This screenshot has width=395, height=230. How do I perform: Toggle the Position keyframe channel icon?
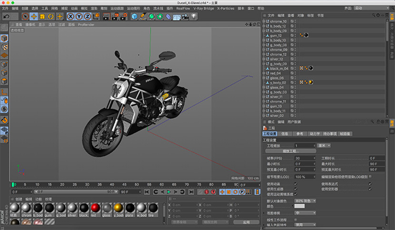click(x=222, y=192)
